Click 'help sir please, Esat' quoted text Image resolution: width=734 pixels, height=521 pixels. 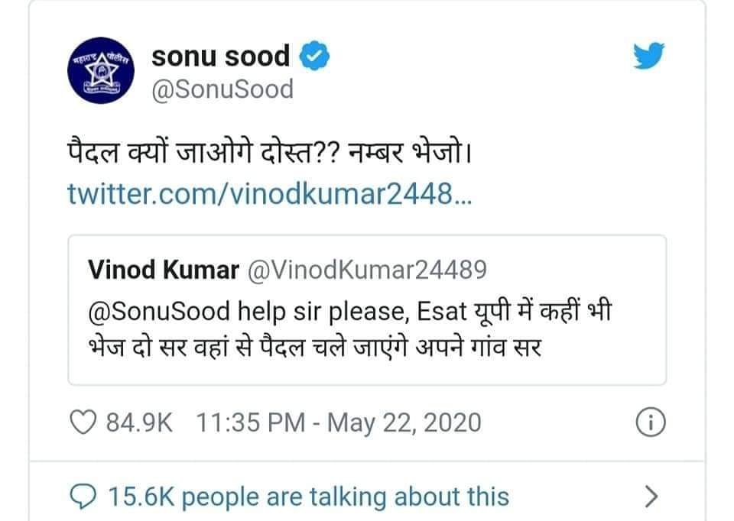click(352, 312)
